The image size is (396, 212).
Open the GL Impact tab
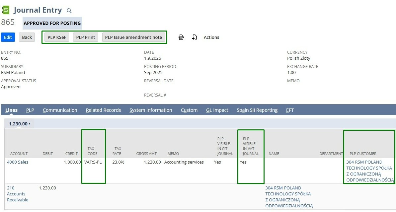(x=217, y=110)
